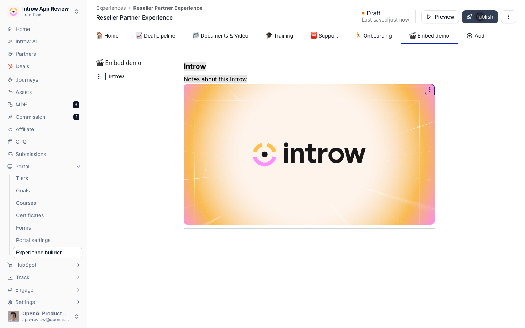Click the MDF sidebar icon

(x=10, y=105)
